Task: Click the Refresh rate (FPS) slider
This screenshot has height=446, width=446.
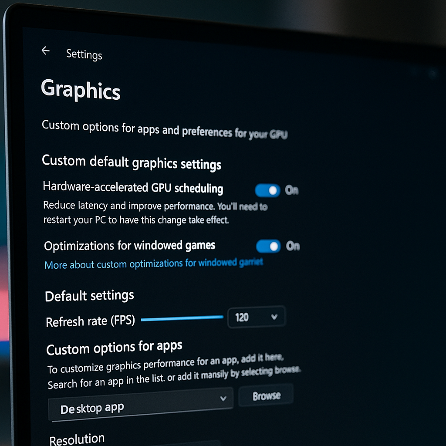Action: click(x=182, y=318)
